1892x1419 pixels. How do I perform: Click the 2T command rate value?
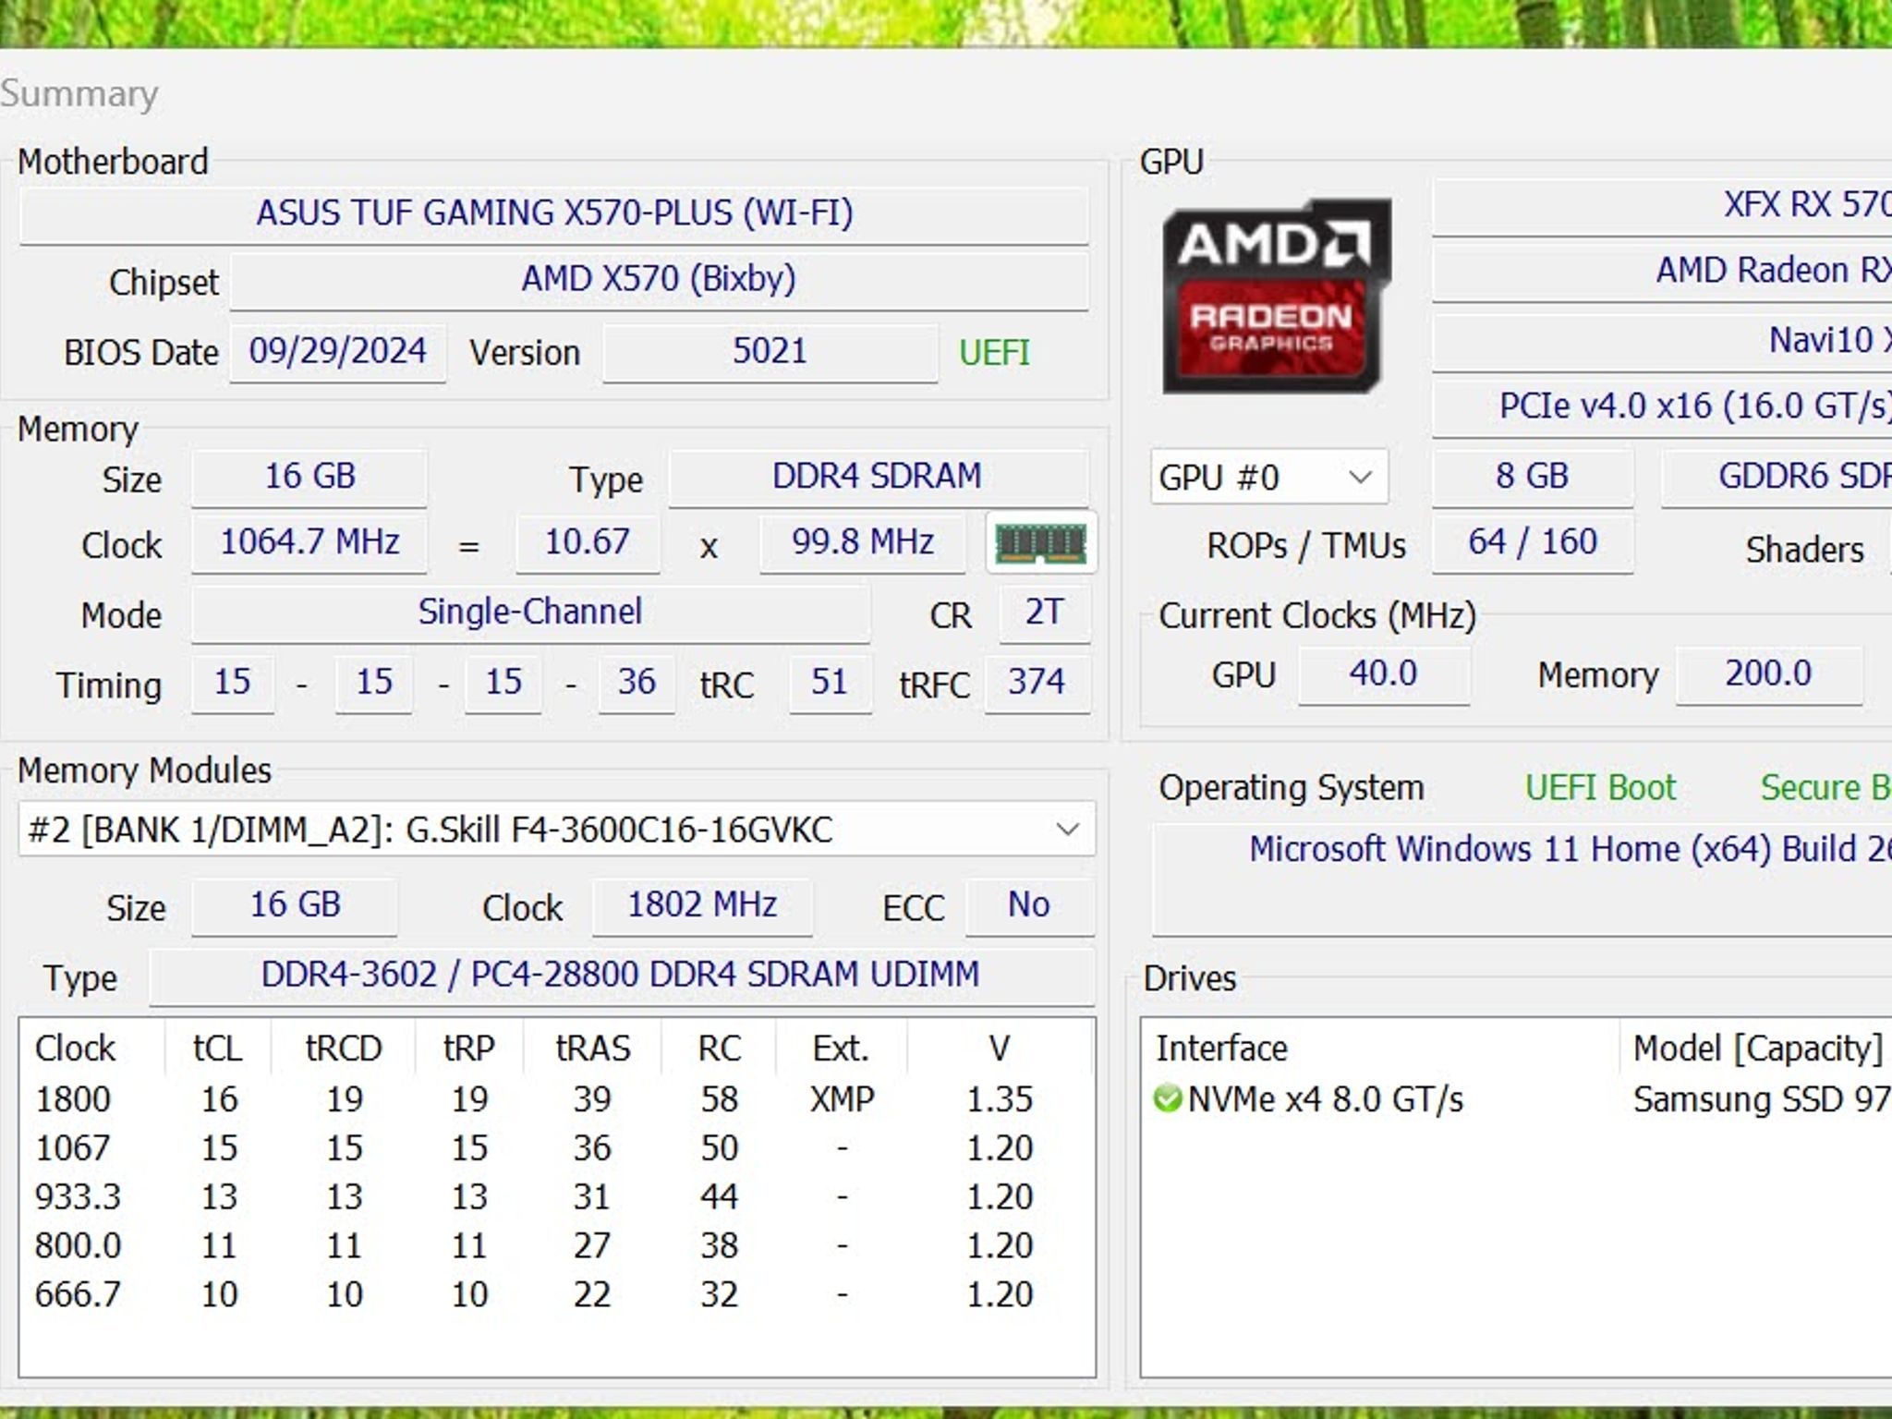pyautogui.click(x=1044, y=612)
